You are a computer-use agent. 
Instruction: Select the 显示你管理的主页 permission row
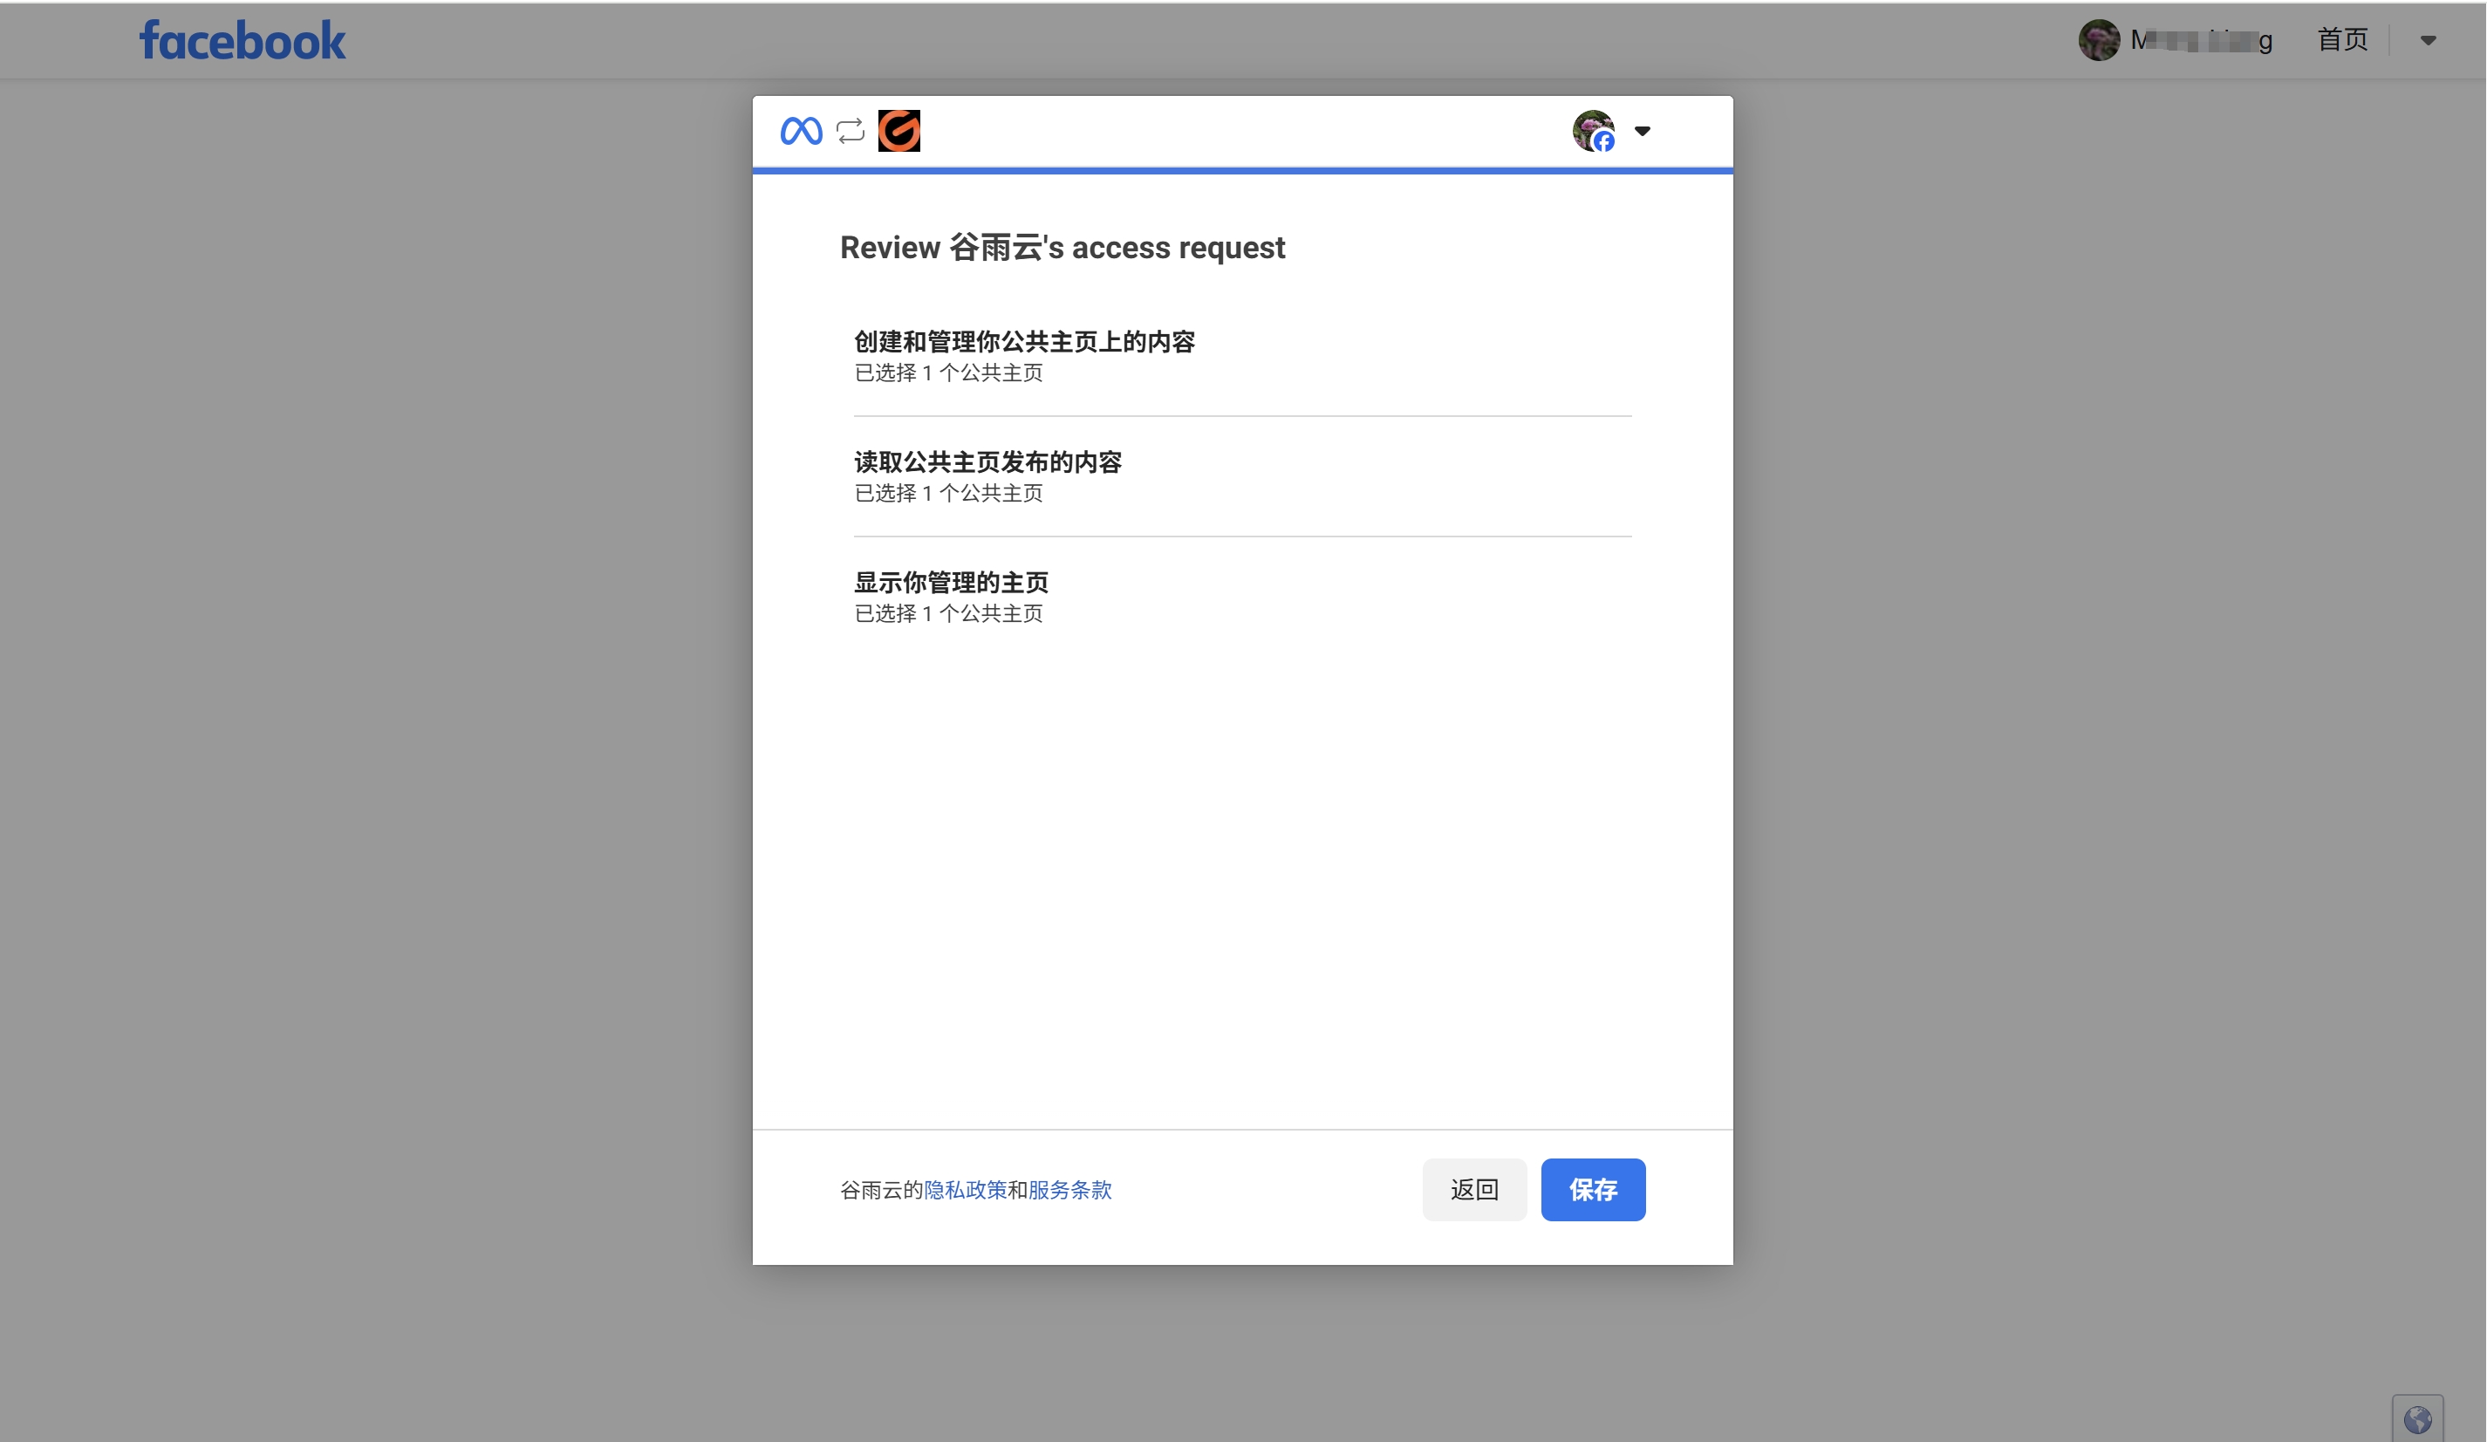[x=950, y=581]
